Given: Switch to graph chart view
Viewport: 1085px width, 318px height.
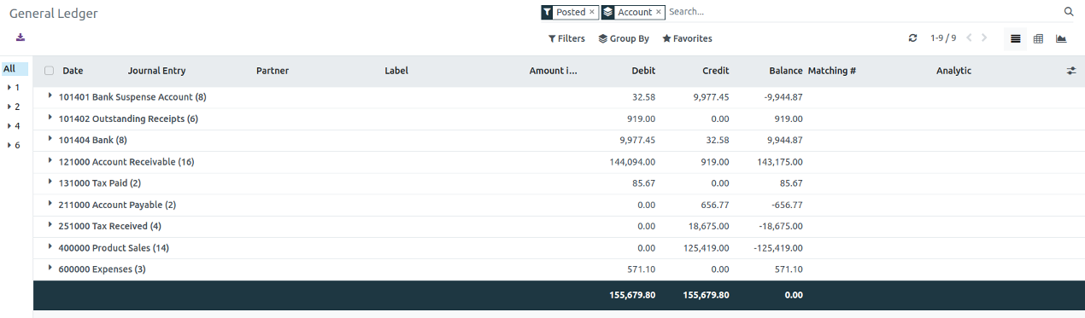Looking at the screenshot, I should 1061,38.
